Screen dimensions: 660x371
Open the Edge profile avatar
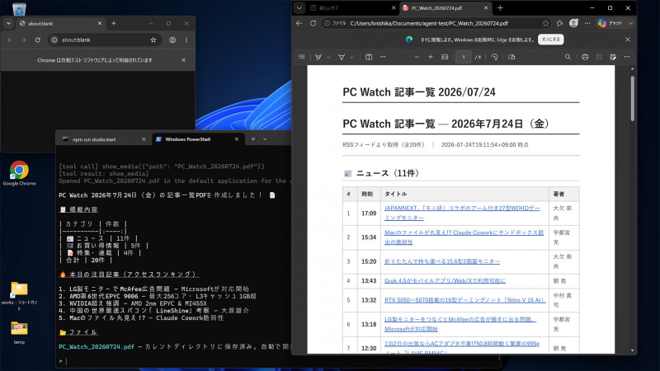point(573,24)
